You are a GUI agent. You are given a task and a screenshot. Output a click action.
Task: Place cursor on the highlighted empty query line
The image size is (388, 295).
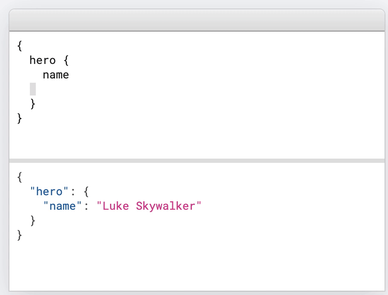pyautogui.click(x=33, y=89)
